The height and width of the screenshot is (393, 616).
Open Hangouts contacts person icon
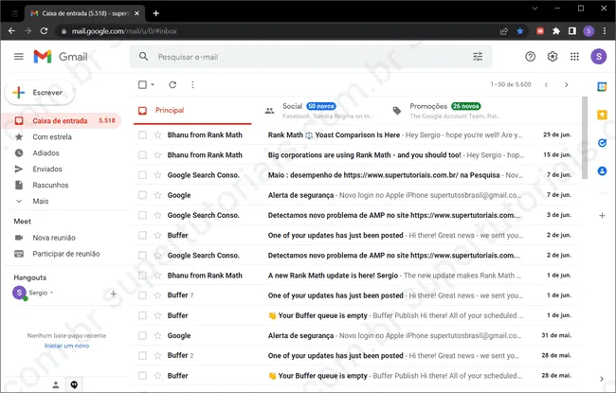(x=56, y=384)
